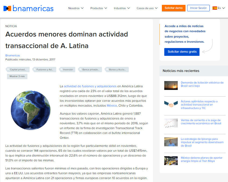Open the Ipiranga strategy news thumbnail
Image resolution: width=228 pixels, height=182 pixels.
tap(171, 142)
